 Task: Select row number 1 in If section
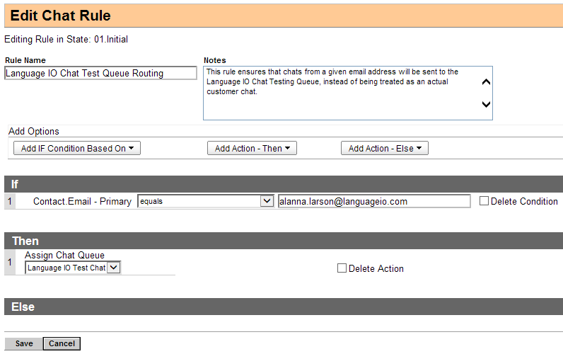[10, 201]
